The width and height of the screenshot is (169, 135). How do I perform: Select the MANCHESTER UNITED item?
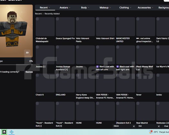click(126, 27)
